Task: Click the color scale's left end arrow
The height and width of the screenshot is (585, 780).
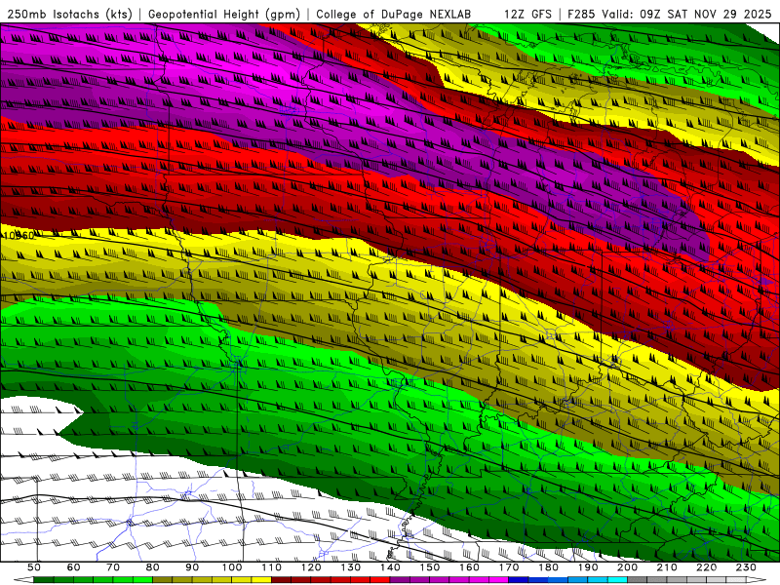Action: click(23, 579)
